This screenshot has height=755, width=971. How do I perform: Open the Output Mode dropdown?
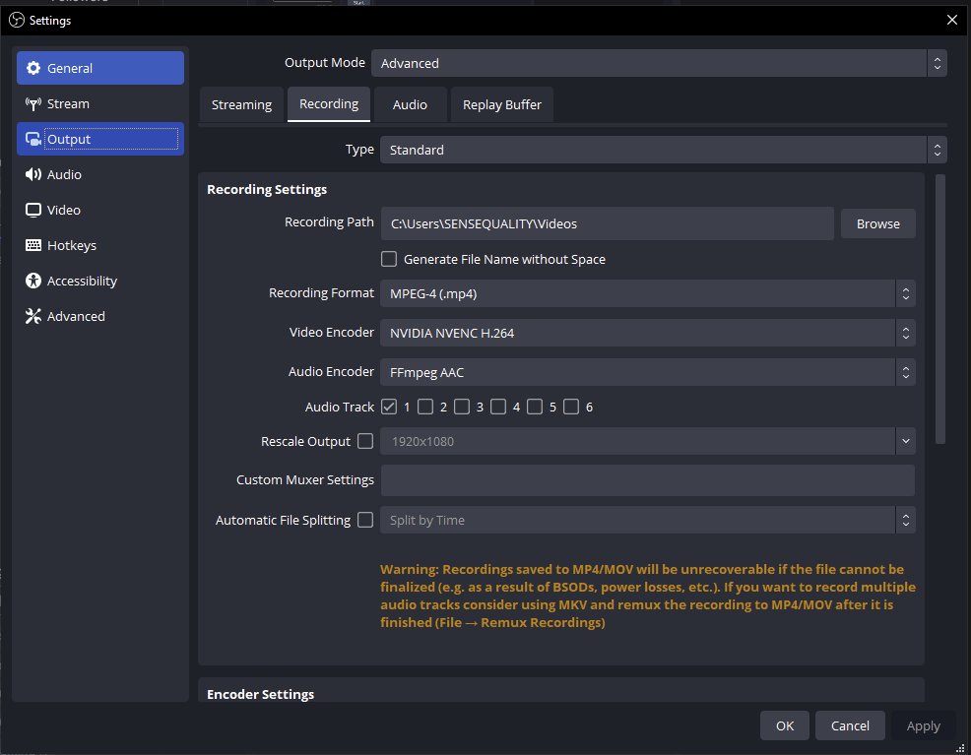[659, 63]
